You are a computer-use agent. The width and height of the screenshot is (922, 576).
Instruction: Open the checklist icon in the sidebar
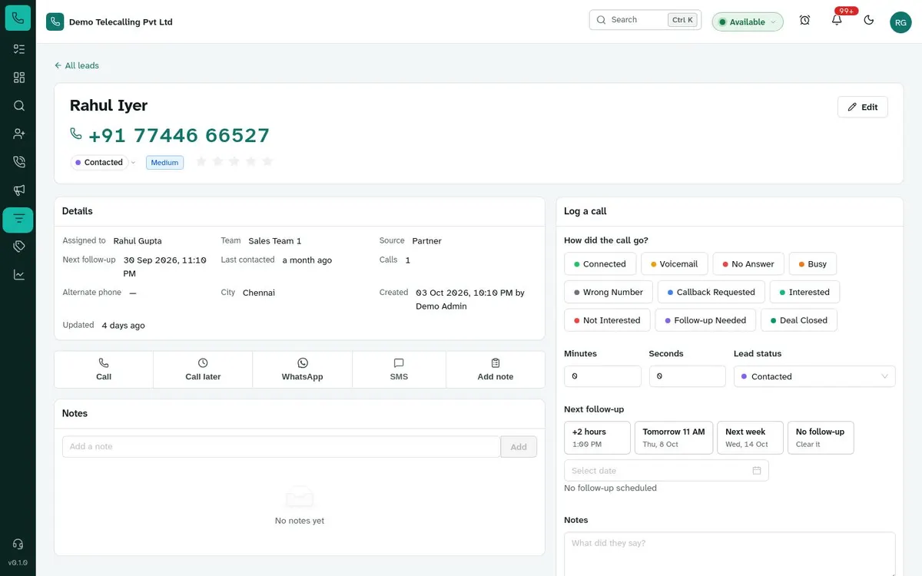point(19,49)
